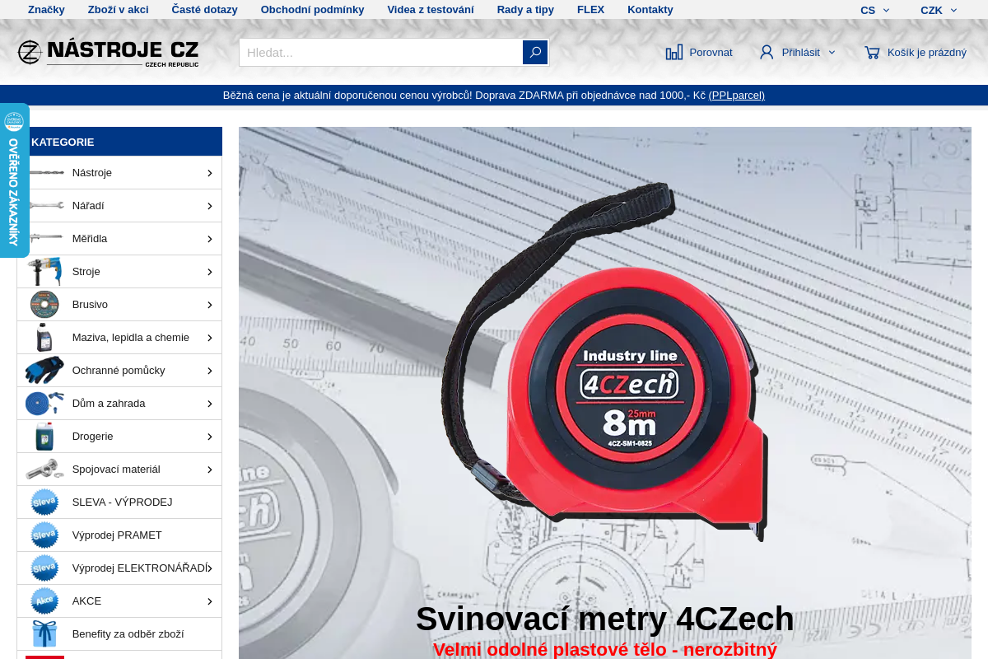The image size is (988, 659).
Task: Open the CZK currency dropdown
Action: pyautogui.click(x=939, y=10)
